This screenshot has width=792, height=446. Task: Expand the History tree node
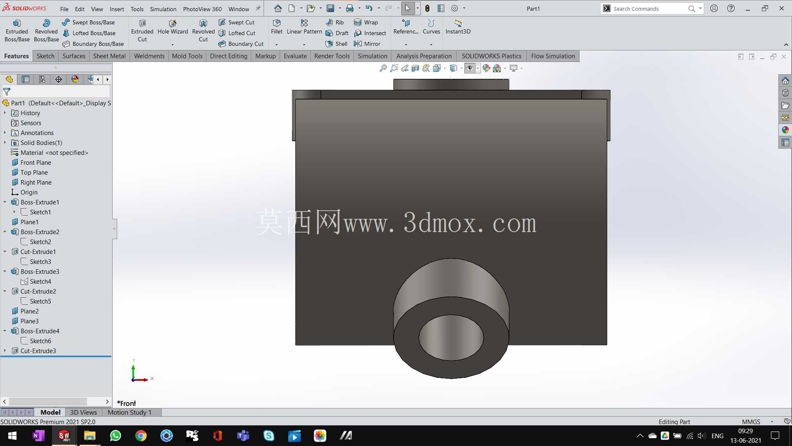(5, 113)
